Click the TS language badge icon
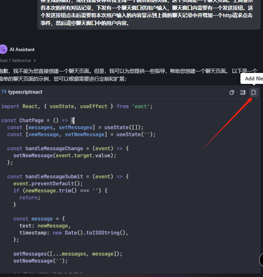Screen dimensions: 263x277 pos(4,92)
